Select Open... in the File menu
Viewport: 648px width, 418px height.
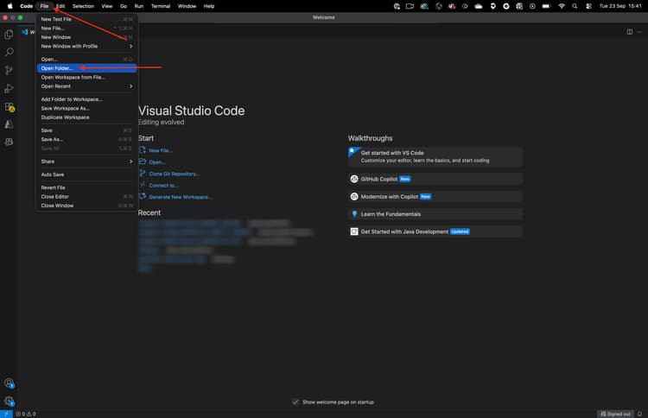(x=86, y=59)
